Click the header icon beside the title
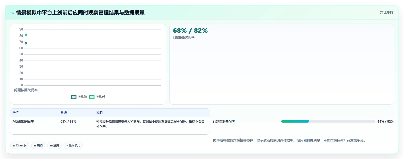 click(x=12, y=13)
